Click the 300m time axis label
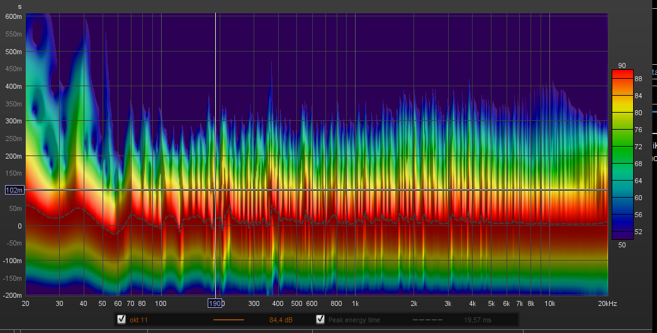657x333 pixels. 13,121
